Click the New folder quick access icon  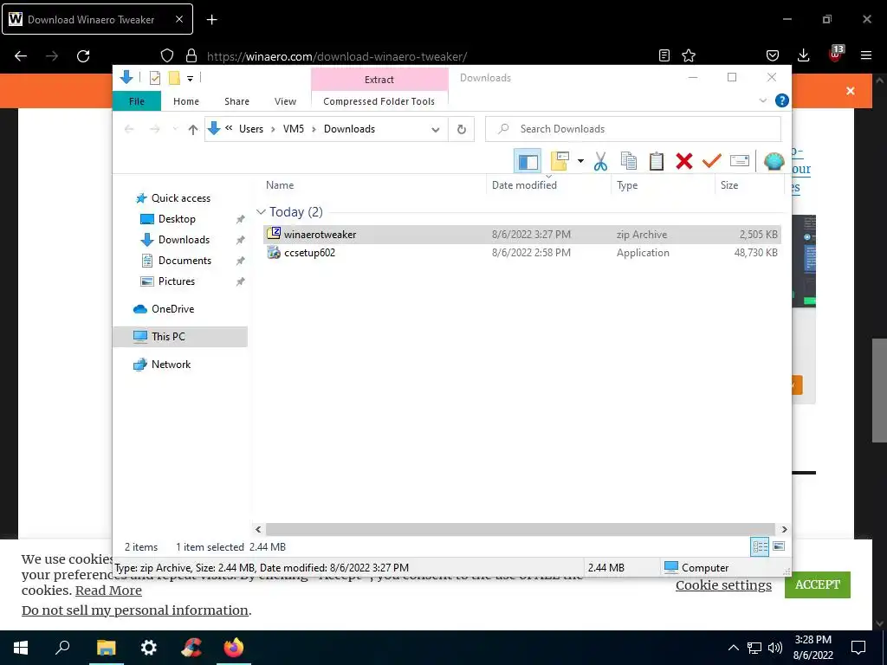pyautogui.click(x=174, y=78)
